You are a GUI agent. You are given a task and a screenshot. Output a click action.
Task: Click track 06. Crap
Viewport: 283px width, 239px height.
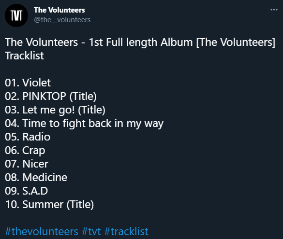[x=25, y=150]
